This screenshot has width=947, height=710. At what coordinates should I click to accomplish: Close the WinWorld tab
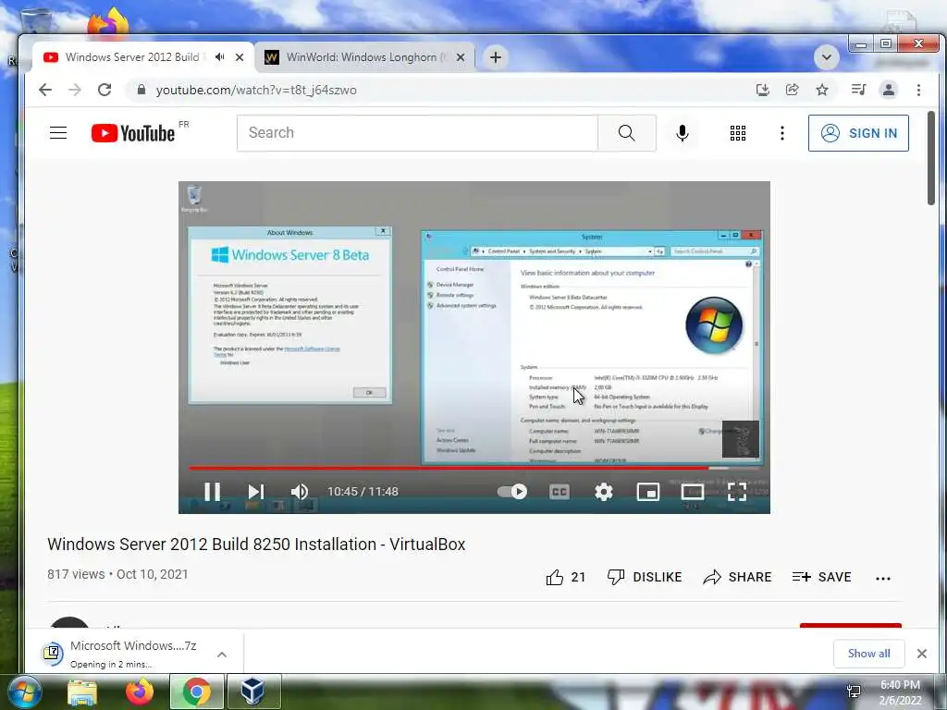[461, 57]
